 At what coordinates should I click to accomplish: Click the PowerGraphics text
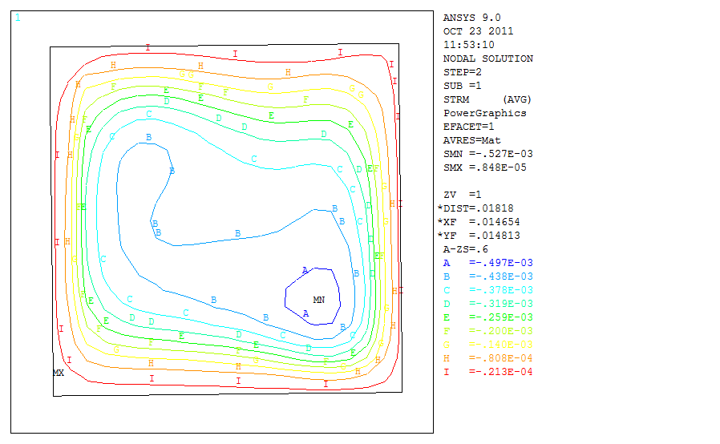(484, 113)
